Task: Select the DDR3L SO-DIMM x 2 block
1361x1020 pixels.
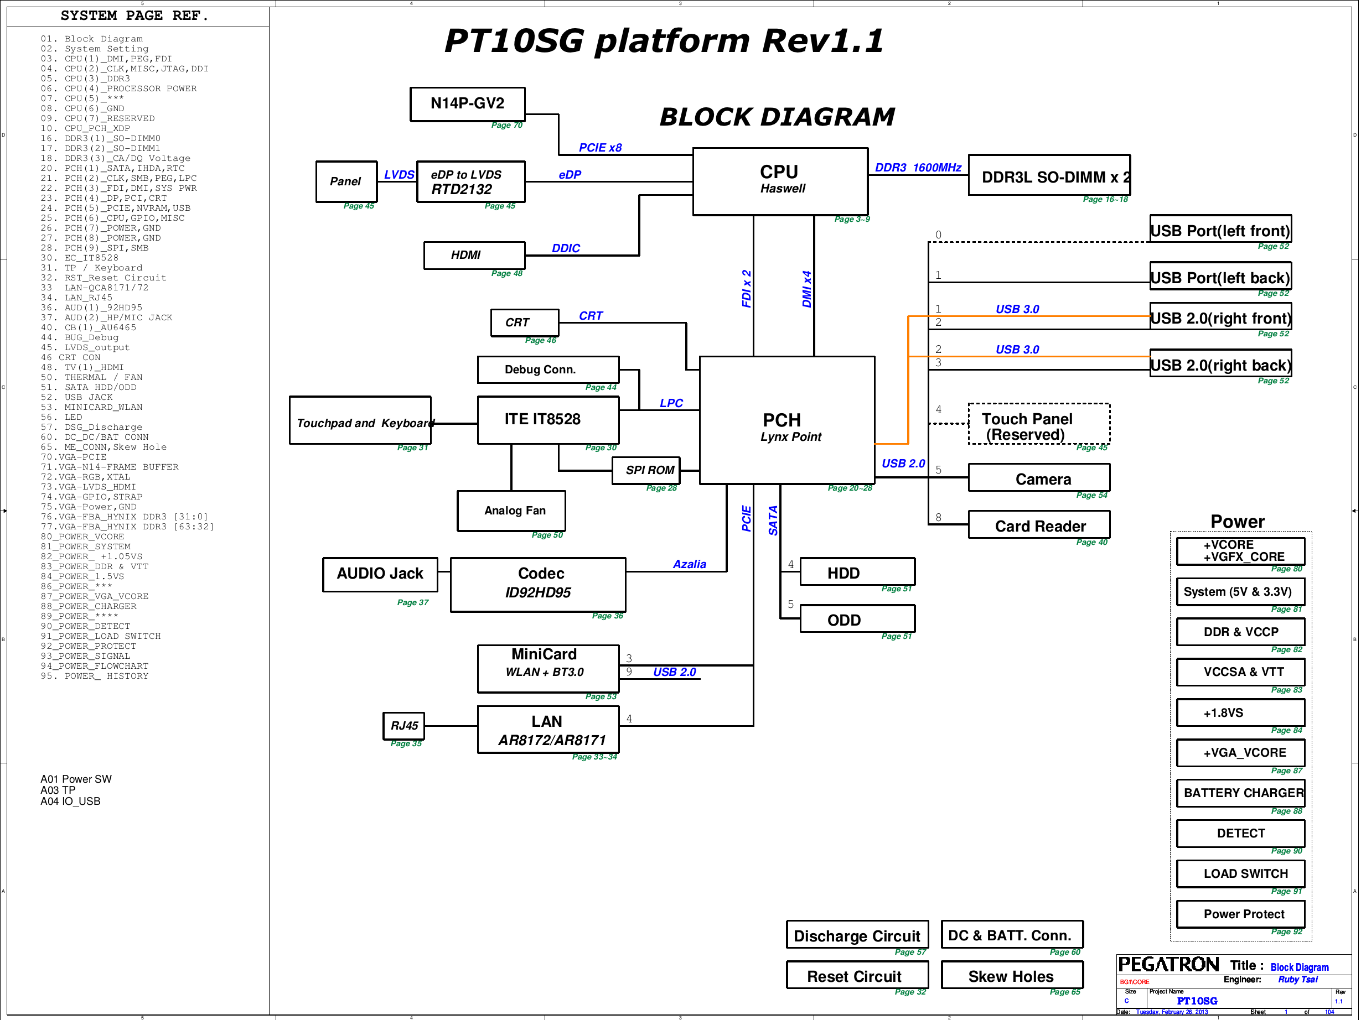Action: 1049,175
